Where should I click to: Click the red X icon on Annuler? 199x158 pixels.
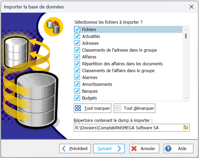[134, 149]
